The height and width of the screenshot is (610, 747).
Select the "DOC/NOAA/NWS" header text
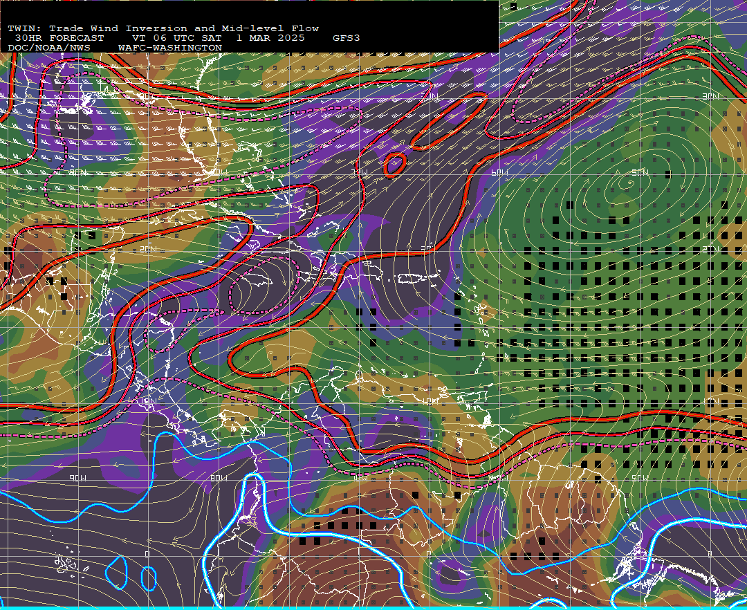click(48, 48)
